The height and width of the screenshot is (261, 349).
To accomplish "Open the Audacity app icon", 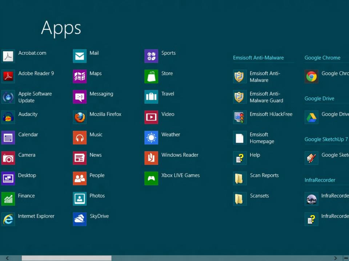I will coord(8,117).
